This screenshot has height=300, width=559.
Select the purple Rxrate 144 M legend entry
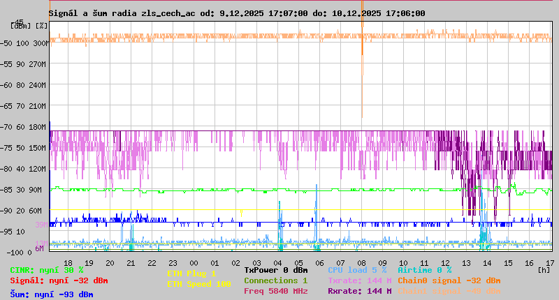coord(359,291)
